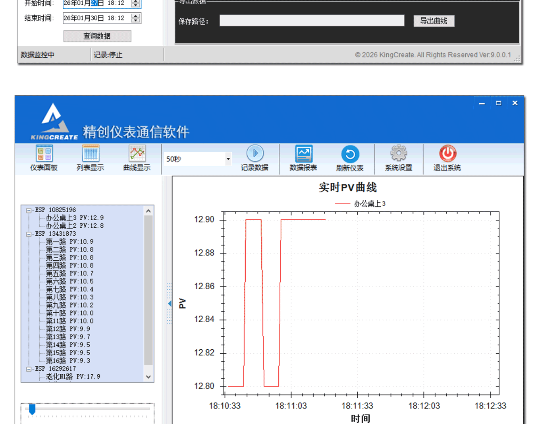Switch to 列表显示 list view

point(91,158)
